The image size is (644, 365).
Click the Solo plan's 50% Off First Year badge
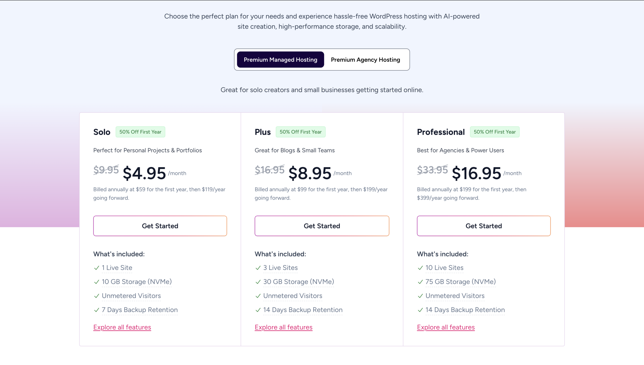(140, 132)
